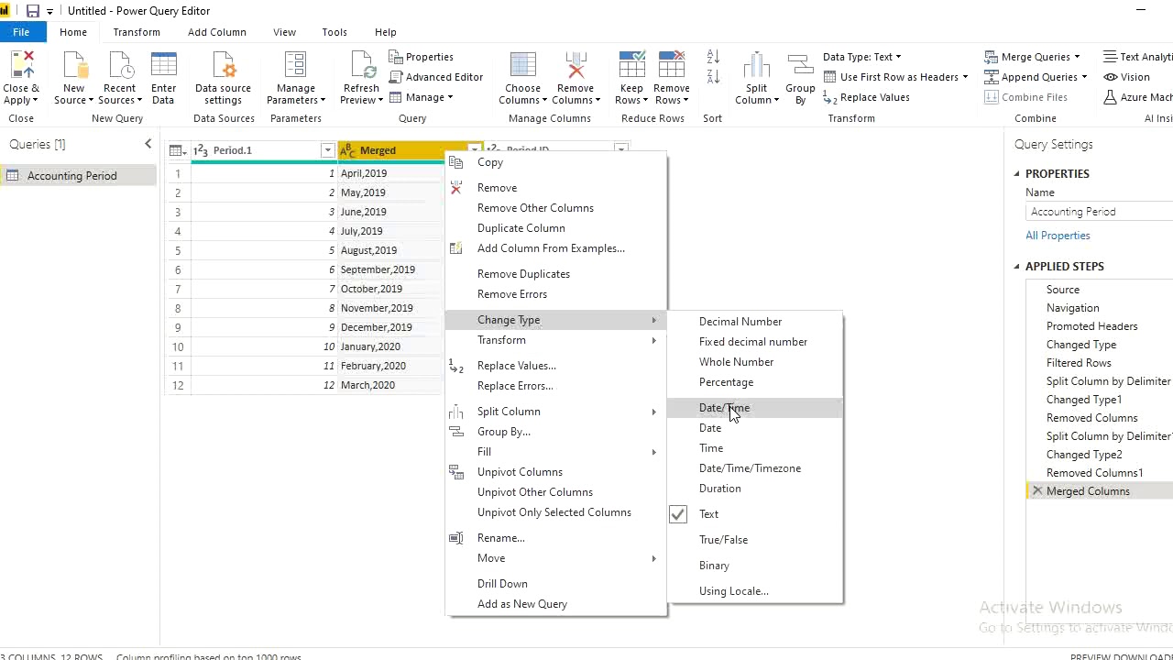Click the Close & Apply icon

click(x=20, y=67)
